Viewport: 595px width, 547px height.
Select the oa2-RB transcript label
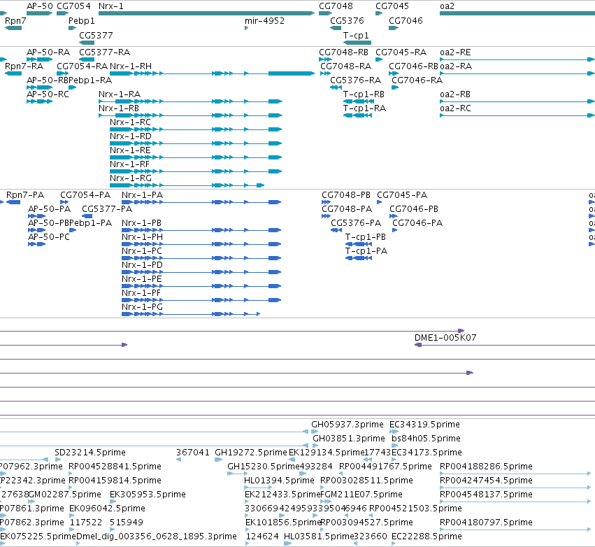coord(455,94)
